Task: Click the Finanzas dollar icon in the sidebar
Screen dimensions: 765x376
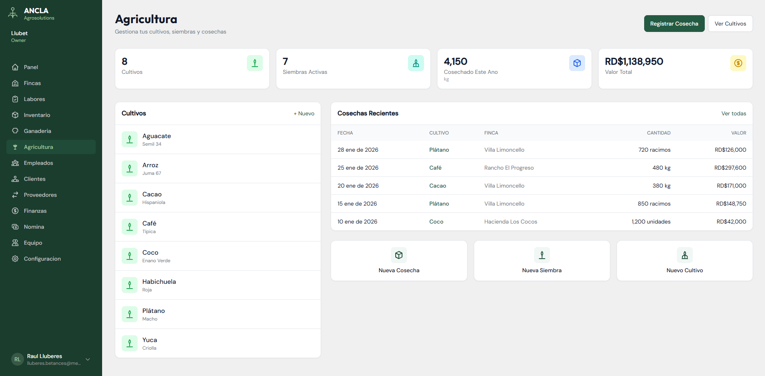Action: click(15, 211)
